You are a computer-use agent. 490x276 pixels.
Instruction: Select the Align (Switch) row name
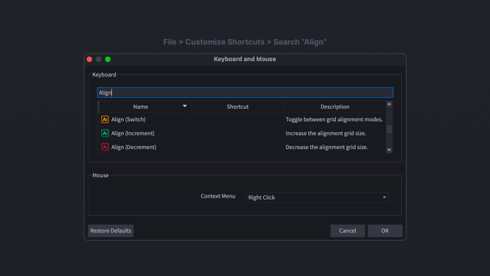128,119
